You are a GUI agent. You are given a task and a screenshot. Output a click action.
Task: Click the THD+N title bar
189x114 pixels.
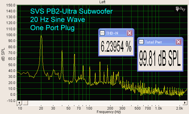tap(116, 33)
